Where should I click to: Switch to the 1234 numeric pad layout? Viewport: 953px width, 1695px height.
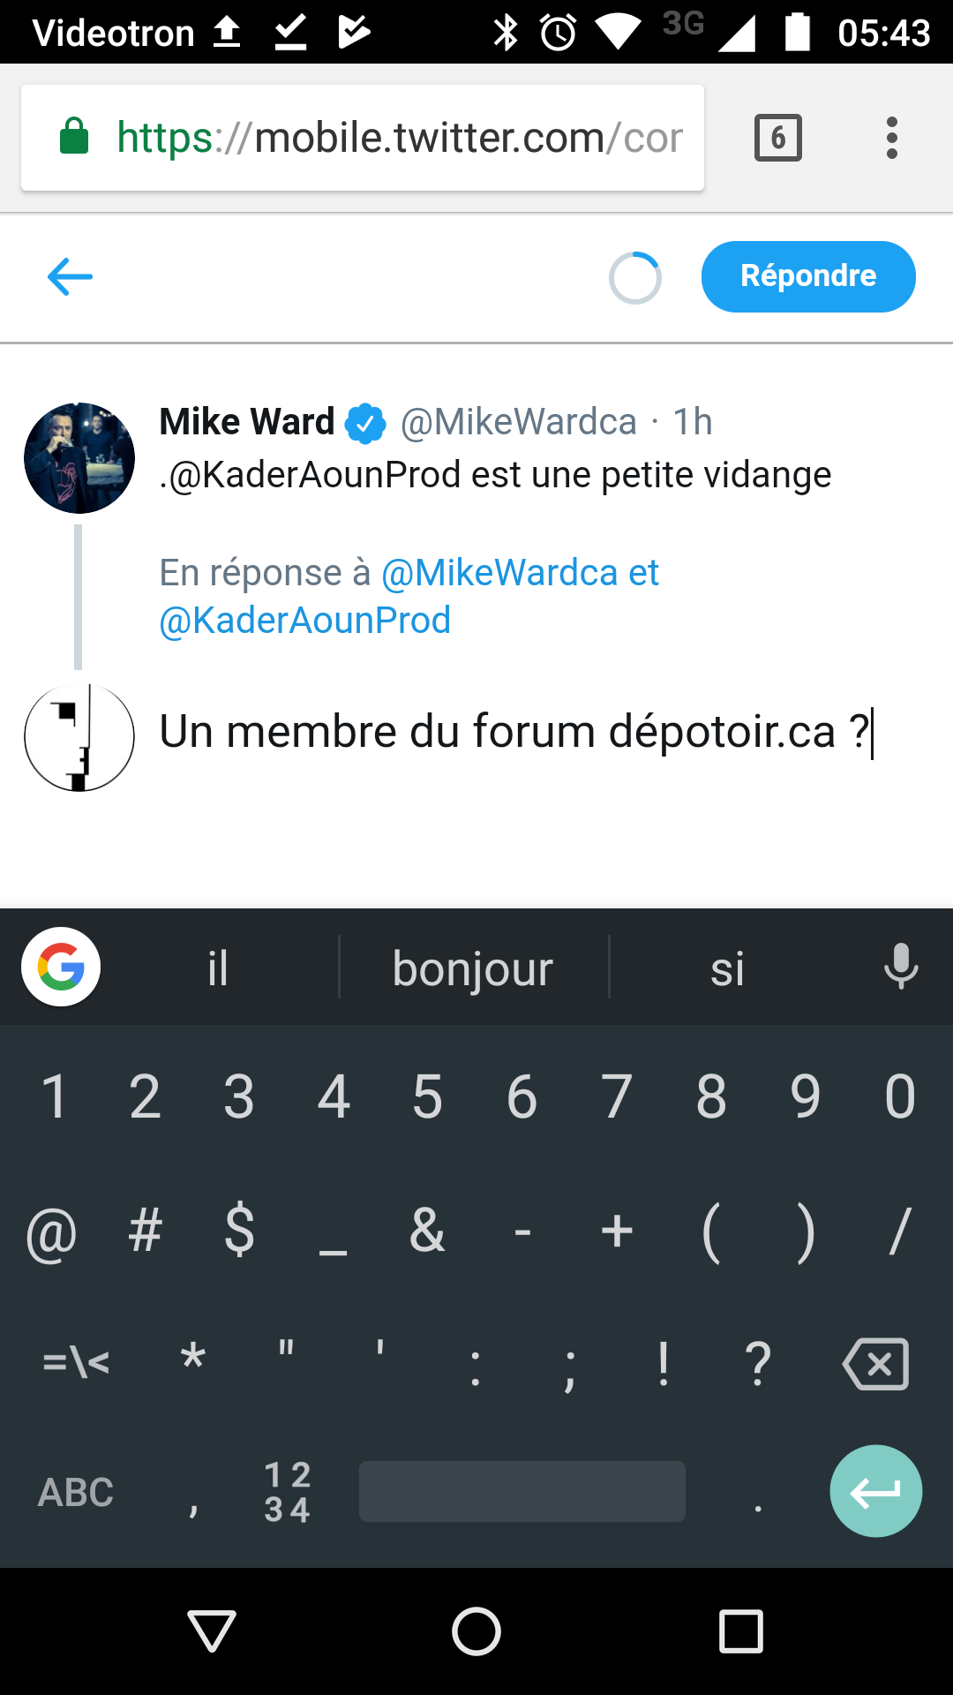click(x=287, y=1492)
